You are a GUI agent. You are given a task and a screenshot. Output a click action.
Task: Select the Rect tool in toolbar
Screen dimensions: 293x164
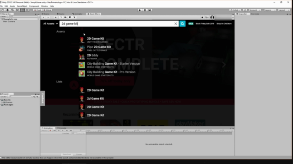[22, 10]
